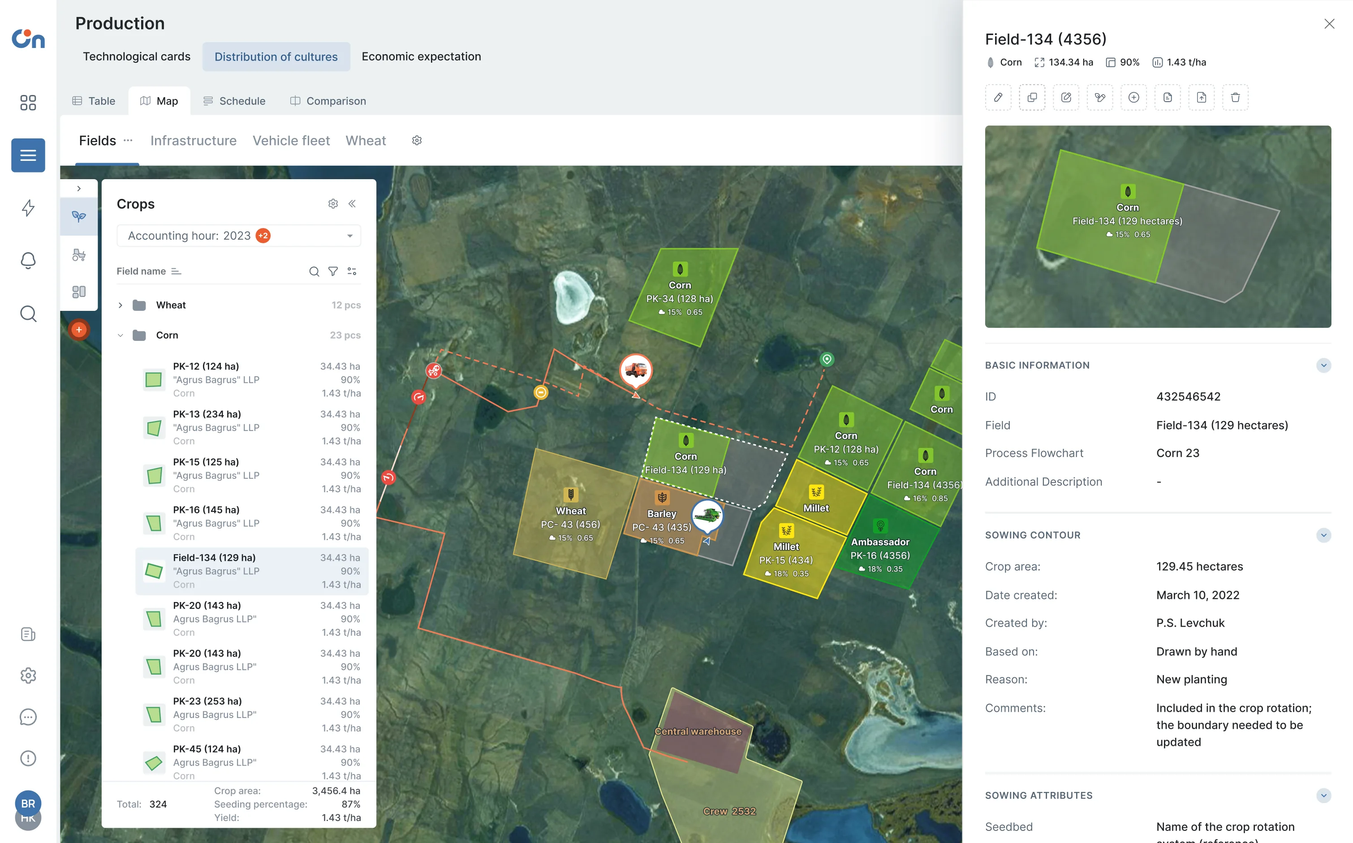This screenshot has height=843, width=1353.
Task: Open settings gear in left sidebar
Action: coord(28,676)
